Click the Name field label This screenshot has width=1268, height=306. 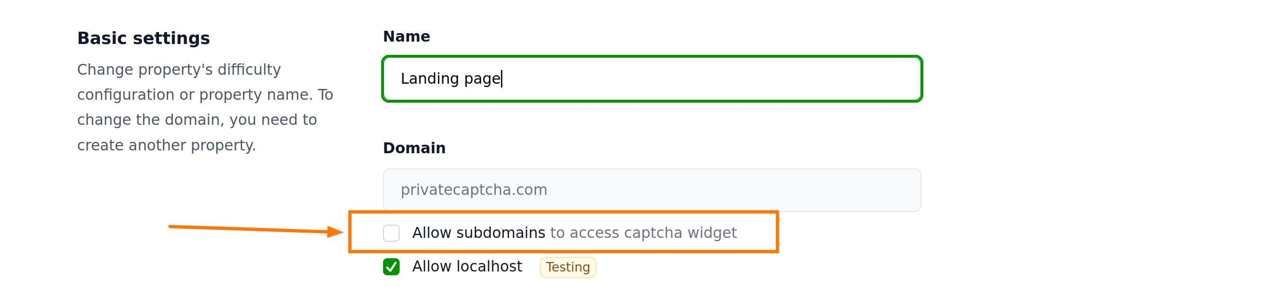coord(407,36)
